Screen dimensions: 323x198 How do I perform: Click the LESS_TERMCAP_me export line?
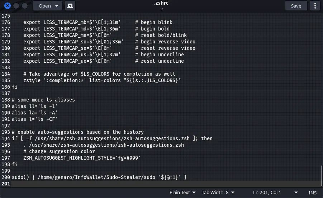tap(105, 35)
